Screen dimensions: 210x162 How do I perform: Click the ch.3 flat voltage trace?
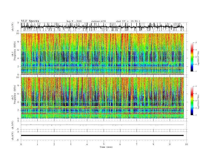pyautogui.click(x=102, y=125)
